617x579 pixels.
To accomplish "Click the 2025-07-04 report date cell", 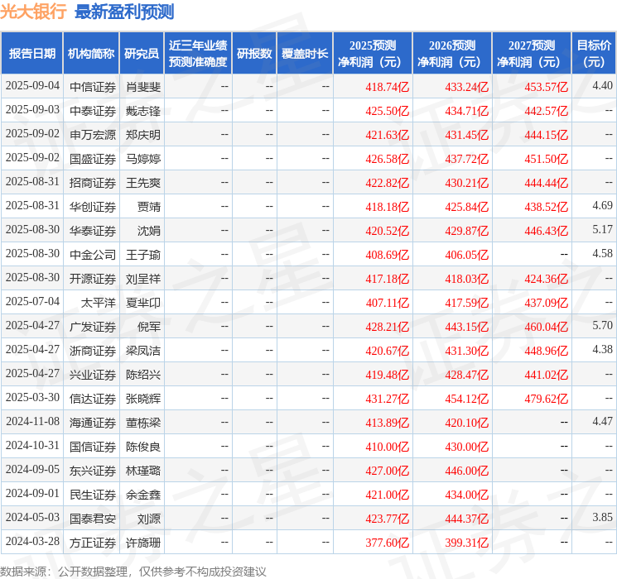I will click(32, 302).
